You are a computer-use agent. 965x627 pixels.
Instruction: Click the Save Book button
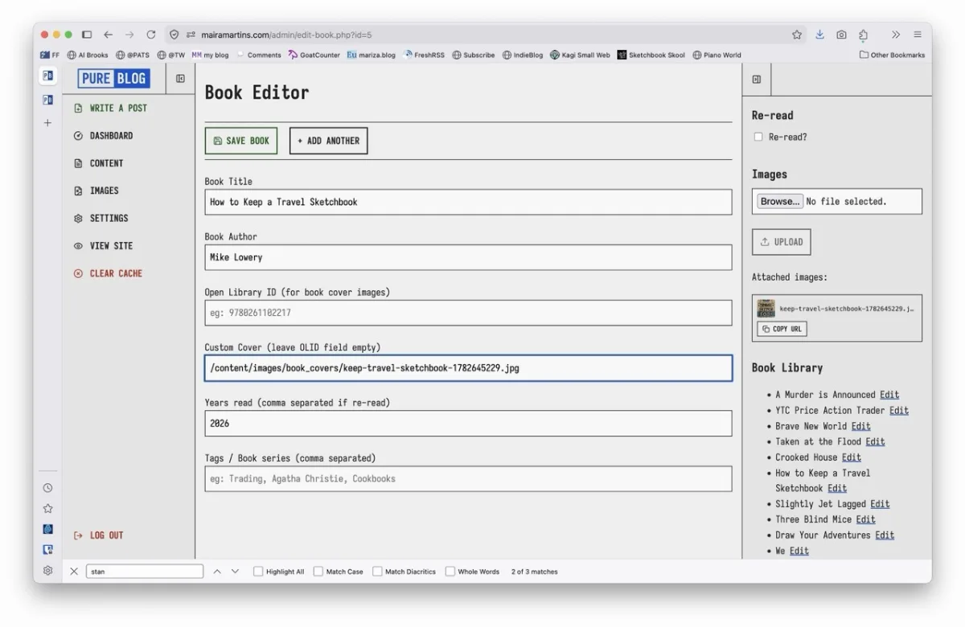tap(241, 141)
